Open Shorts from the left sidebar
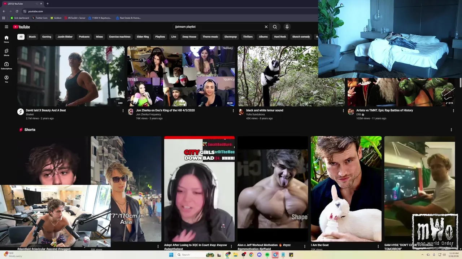462x259 pixels. click(6, 53)
